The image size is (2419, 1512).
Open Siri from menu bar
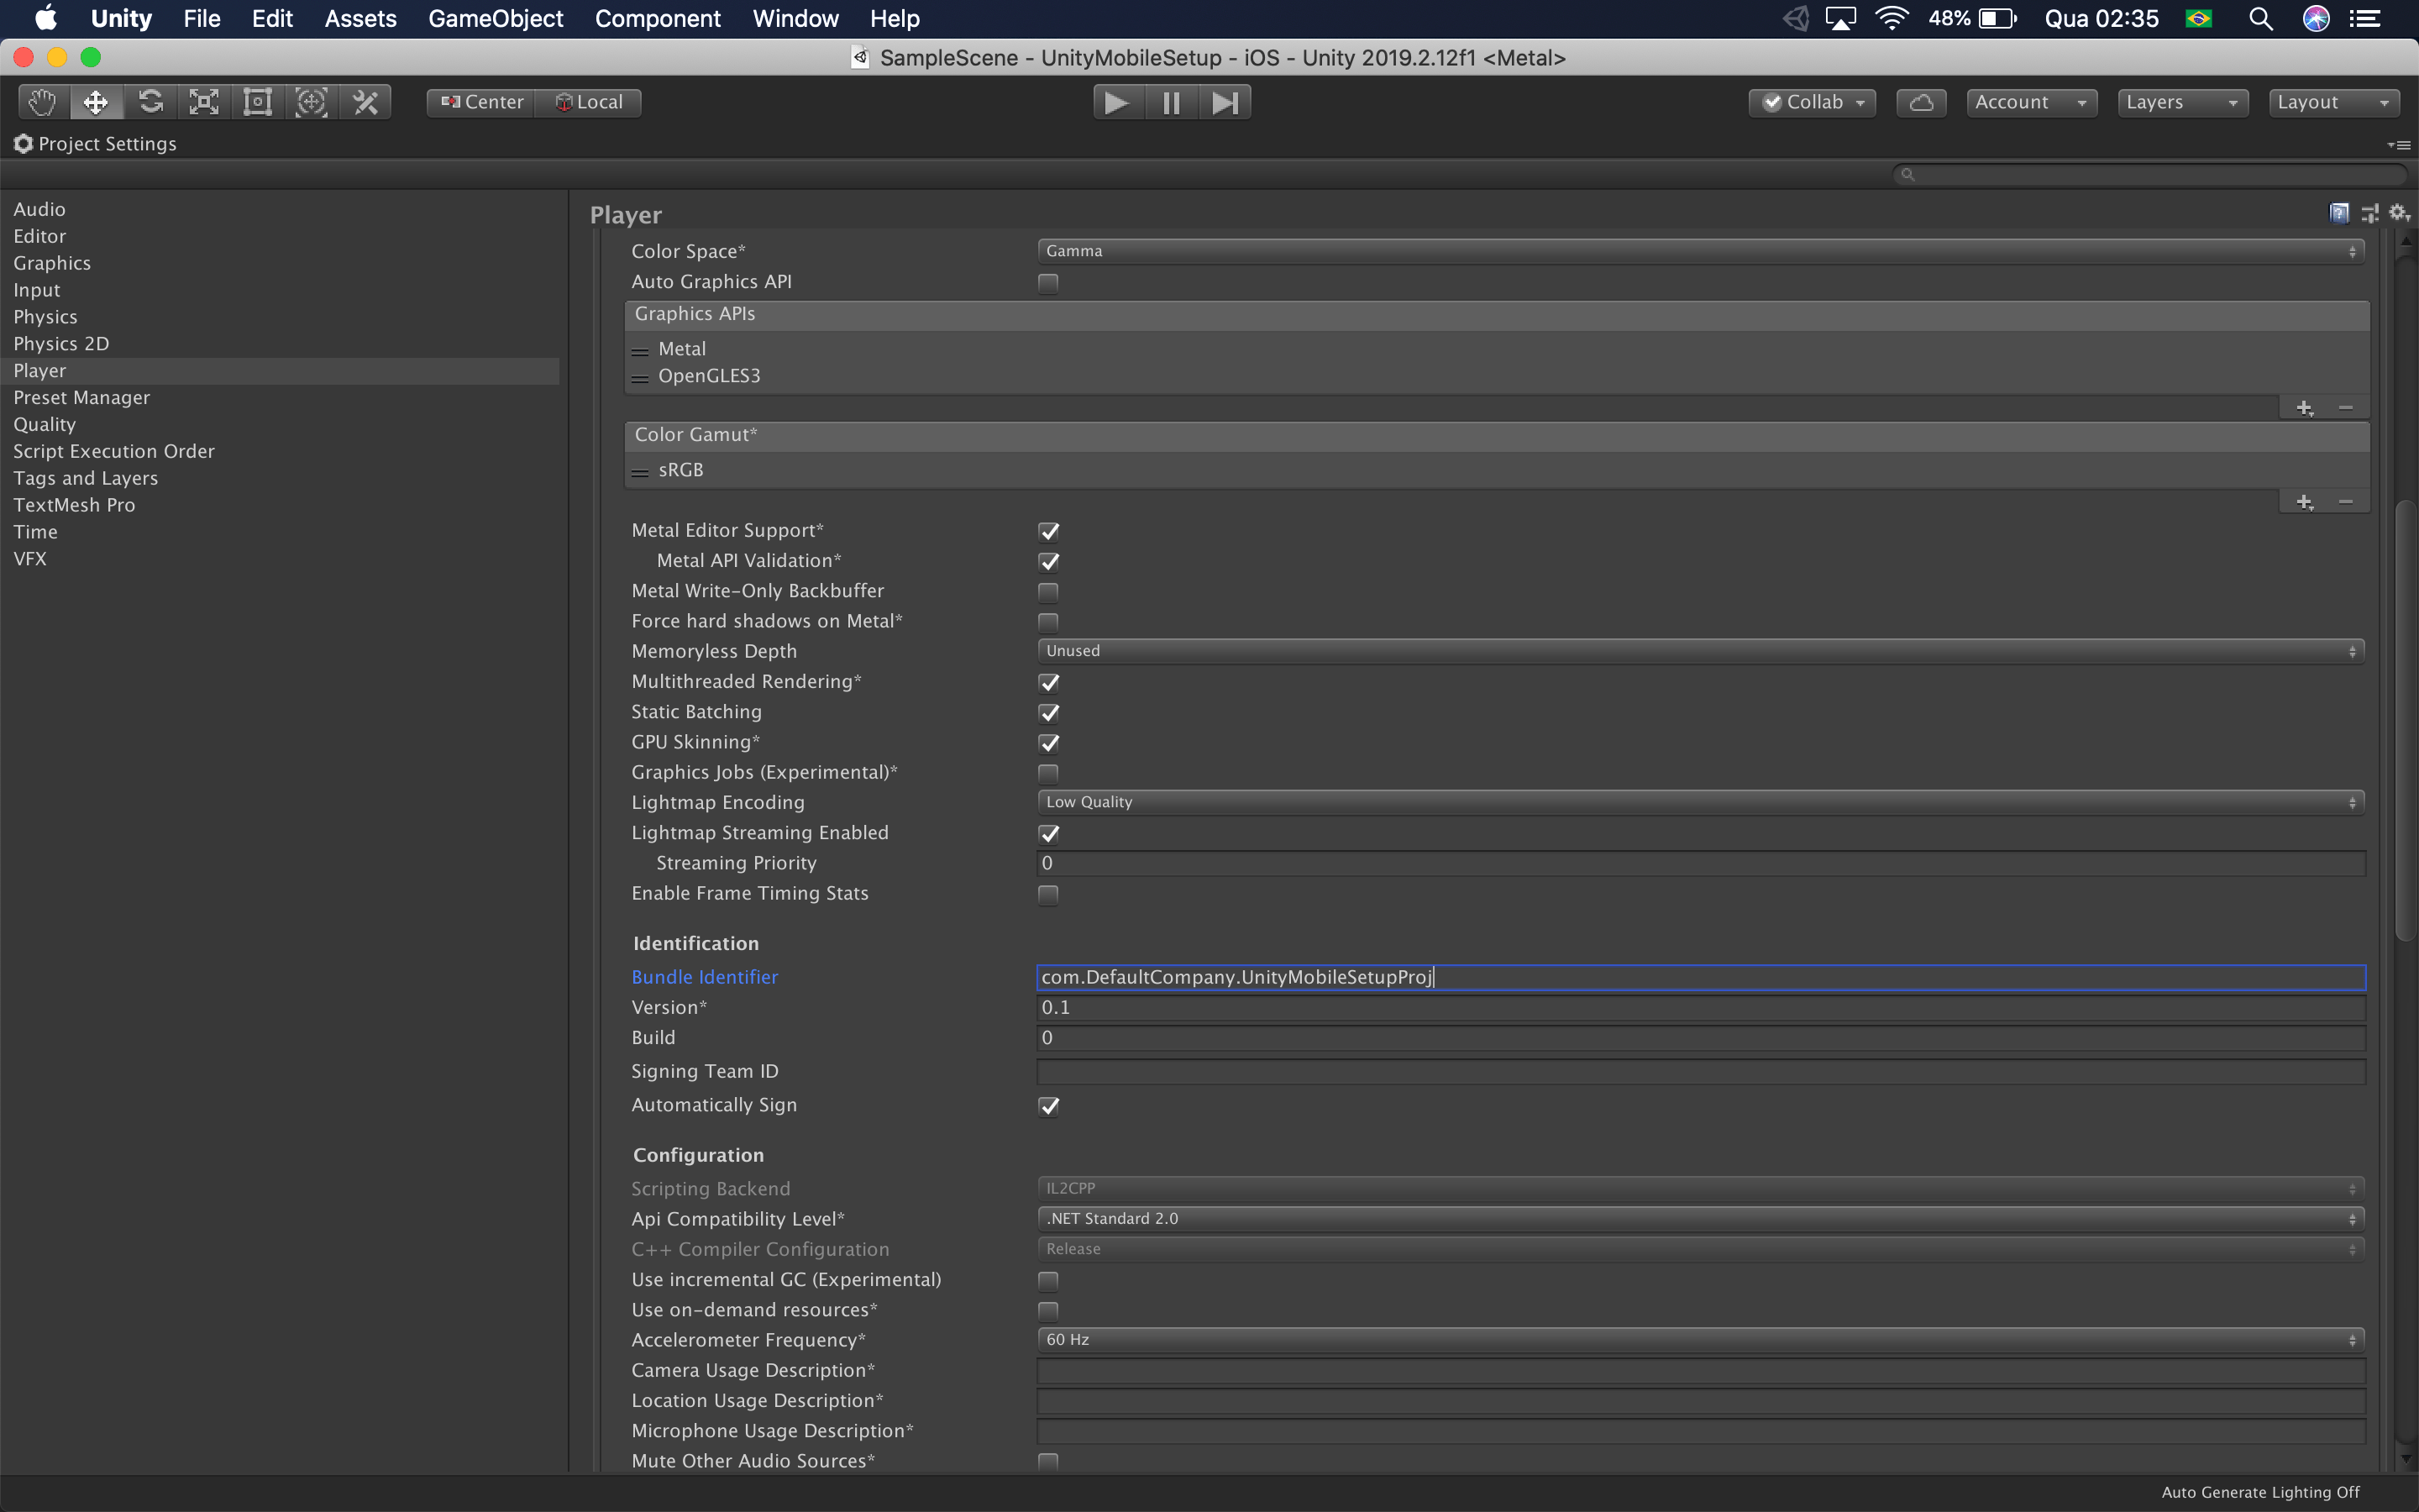click(x=2316, y=18)
